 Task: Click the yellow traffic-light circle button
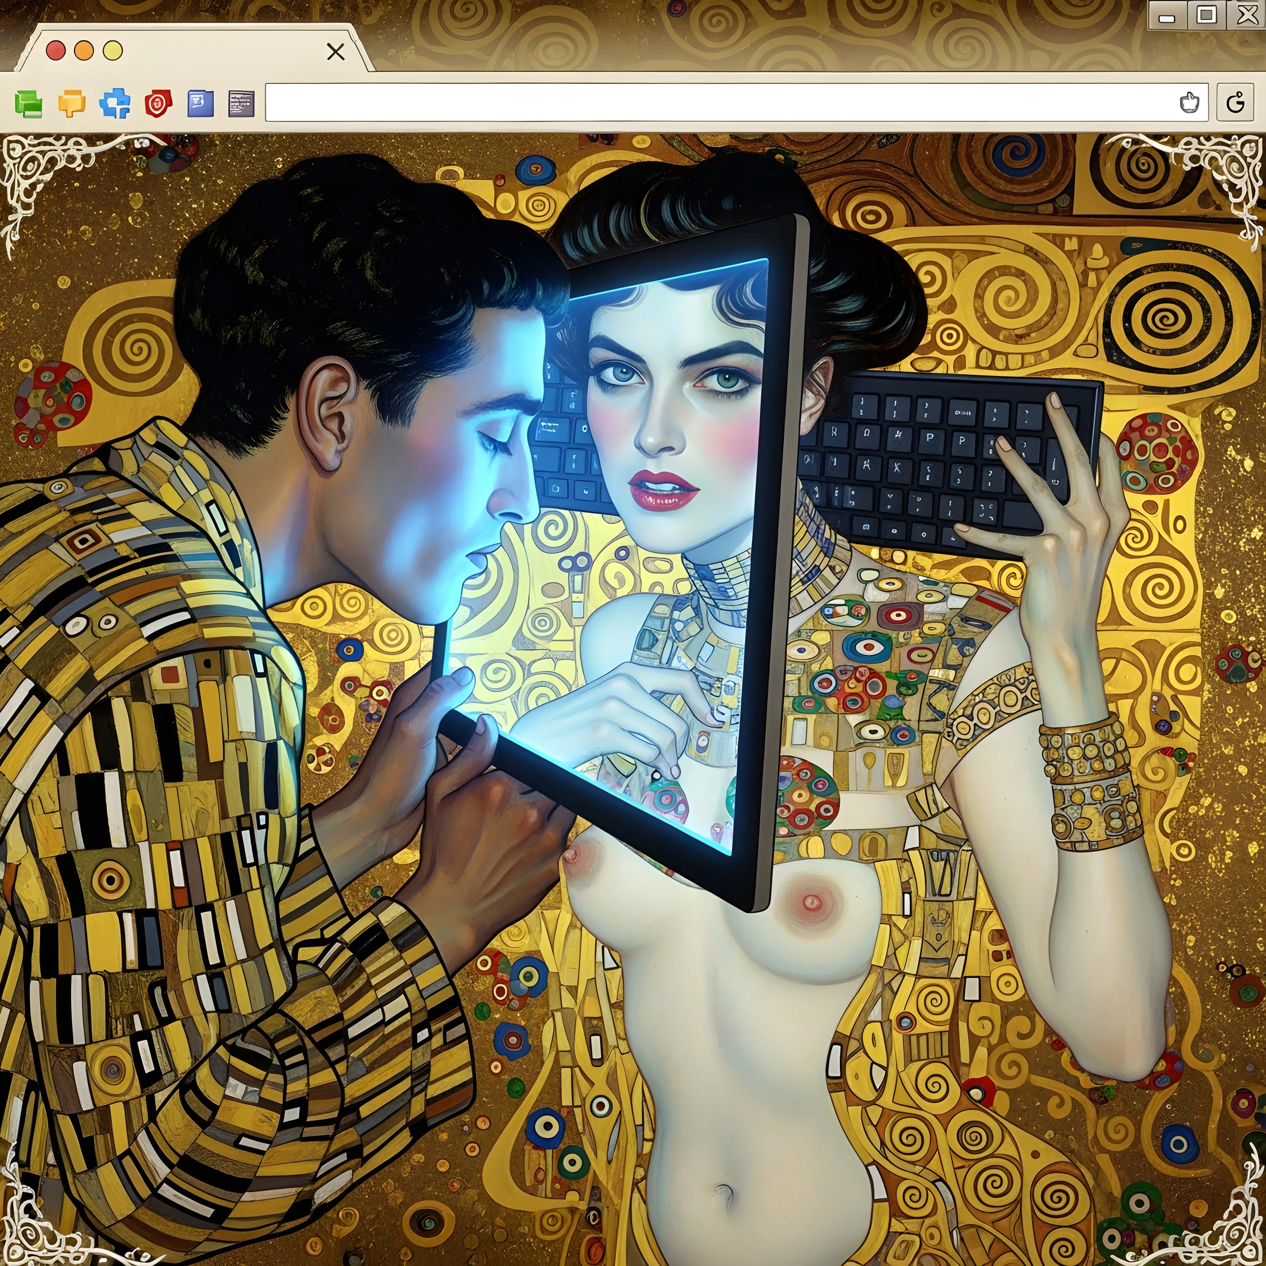(x=113, y=50)
